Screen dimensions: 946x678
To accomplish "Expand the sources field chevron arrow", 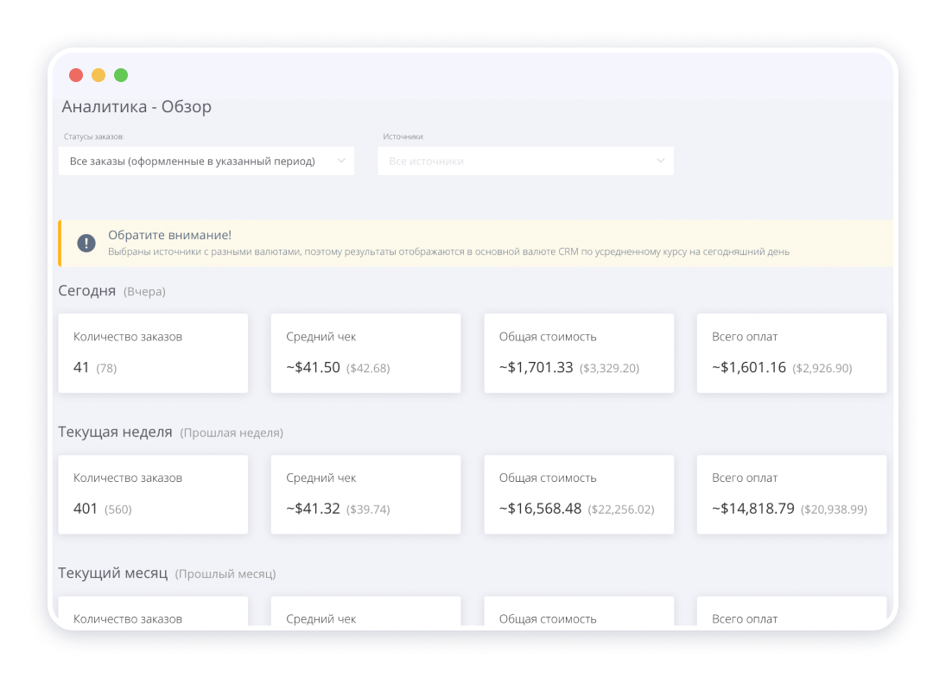I will 661,161.
